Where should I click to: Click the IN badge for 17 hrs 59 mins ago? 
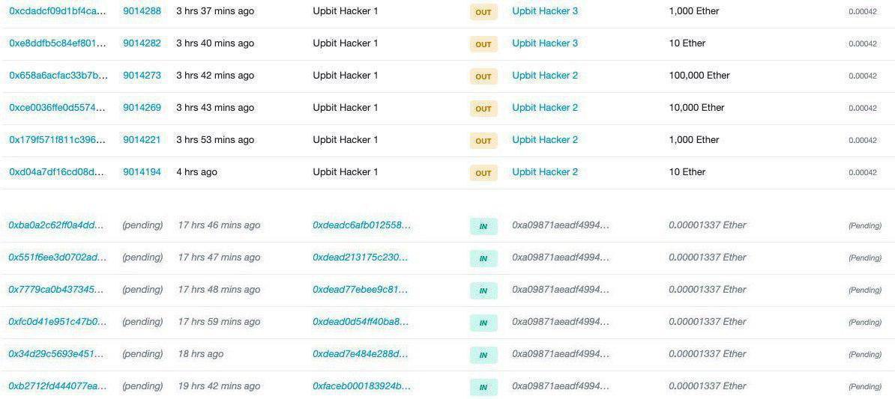[483, 323]
